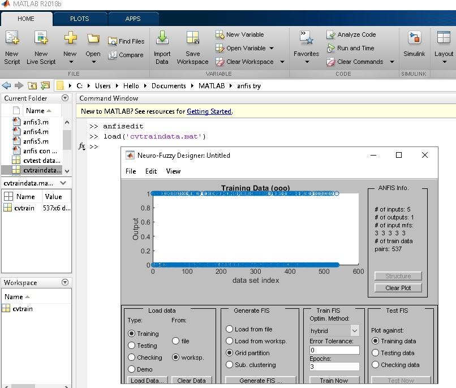
Task: Select Load from worksp. FIS option
Action: tap(229, 340)
